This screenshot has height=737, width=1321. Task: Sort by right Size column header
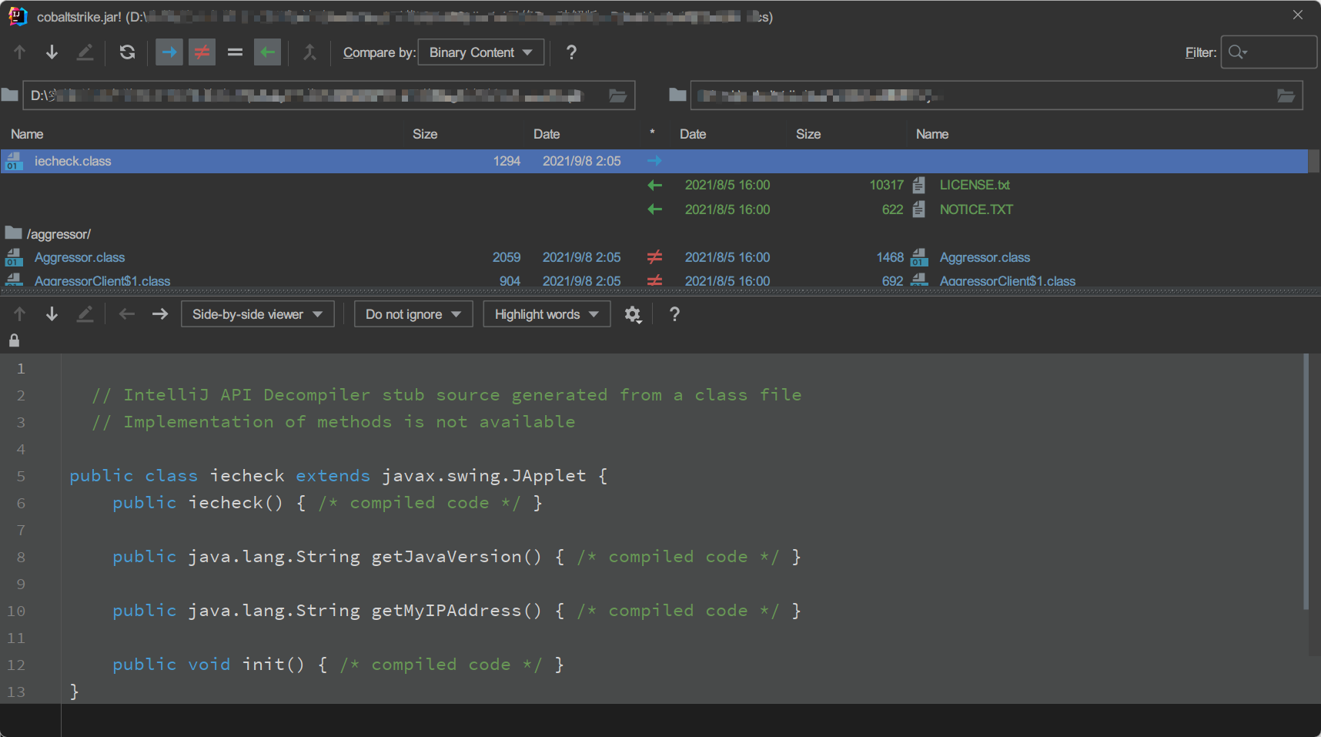pos(808,134)
